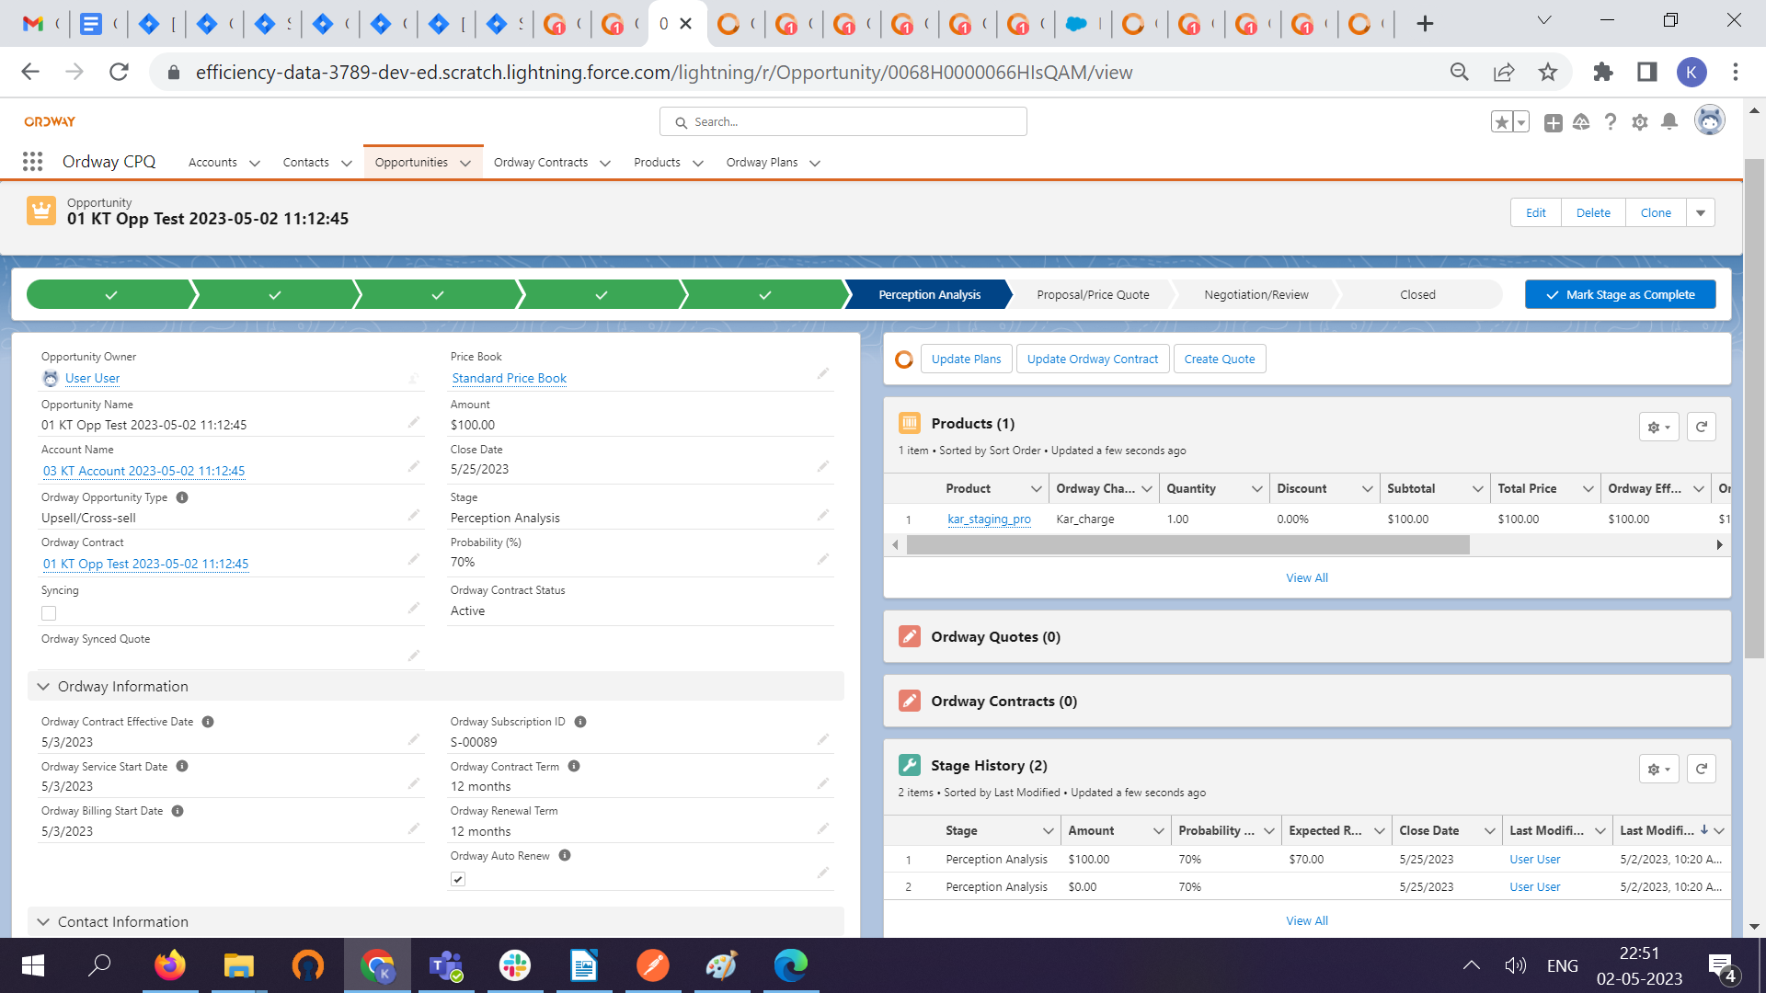1766x993 pixels.
Task: Open File Explorer from the taskbar
Action: click(x=239, y=965)
